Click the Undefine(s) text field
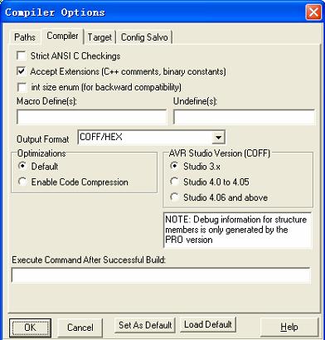Viewport: 325px width, 340px height. click(x=244, y=117)
